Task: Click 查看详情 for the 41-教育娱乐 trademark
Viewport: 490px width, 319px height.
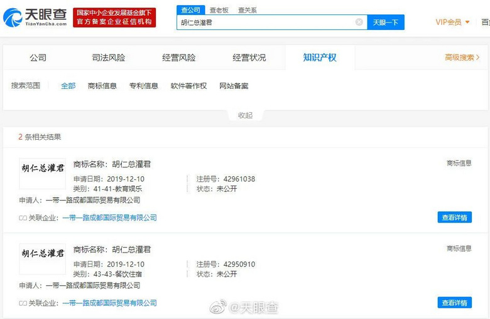Action: tap(454, 217)
